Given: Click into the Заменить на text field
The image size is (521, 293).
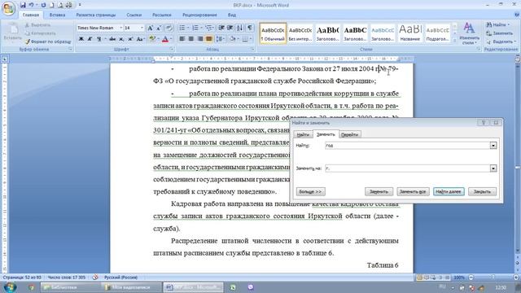Looking at the screenshot, I should [408, 168].
